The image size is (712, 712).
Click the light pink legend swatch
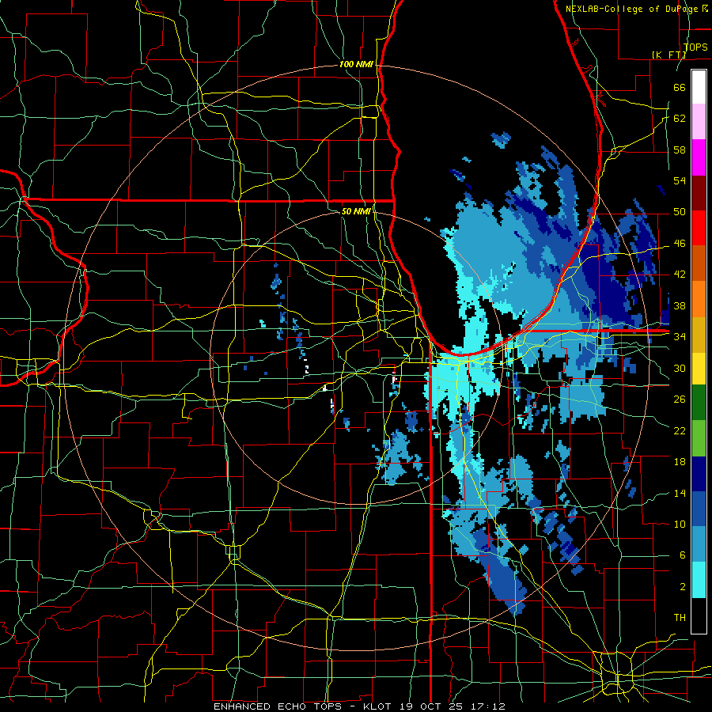699,121
